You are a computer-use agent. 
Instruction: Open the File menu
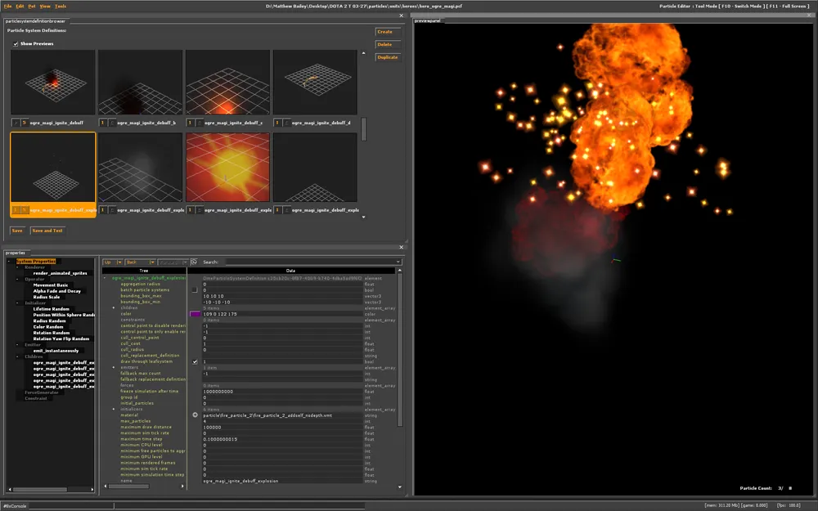click(7, 6)
